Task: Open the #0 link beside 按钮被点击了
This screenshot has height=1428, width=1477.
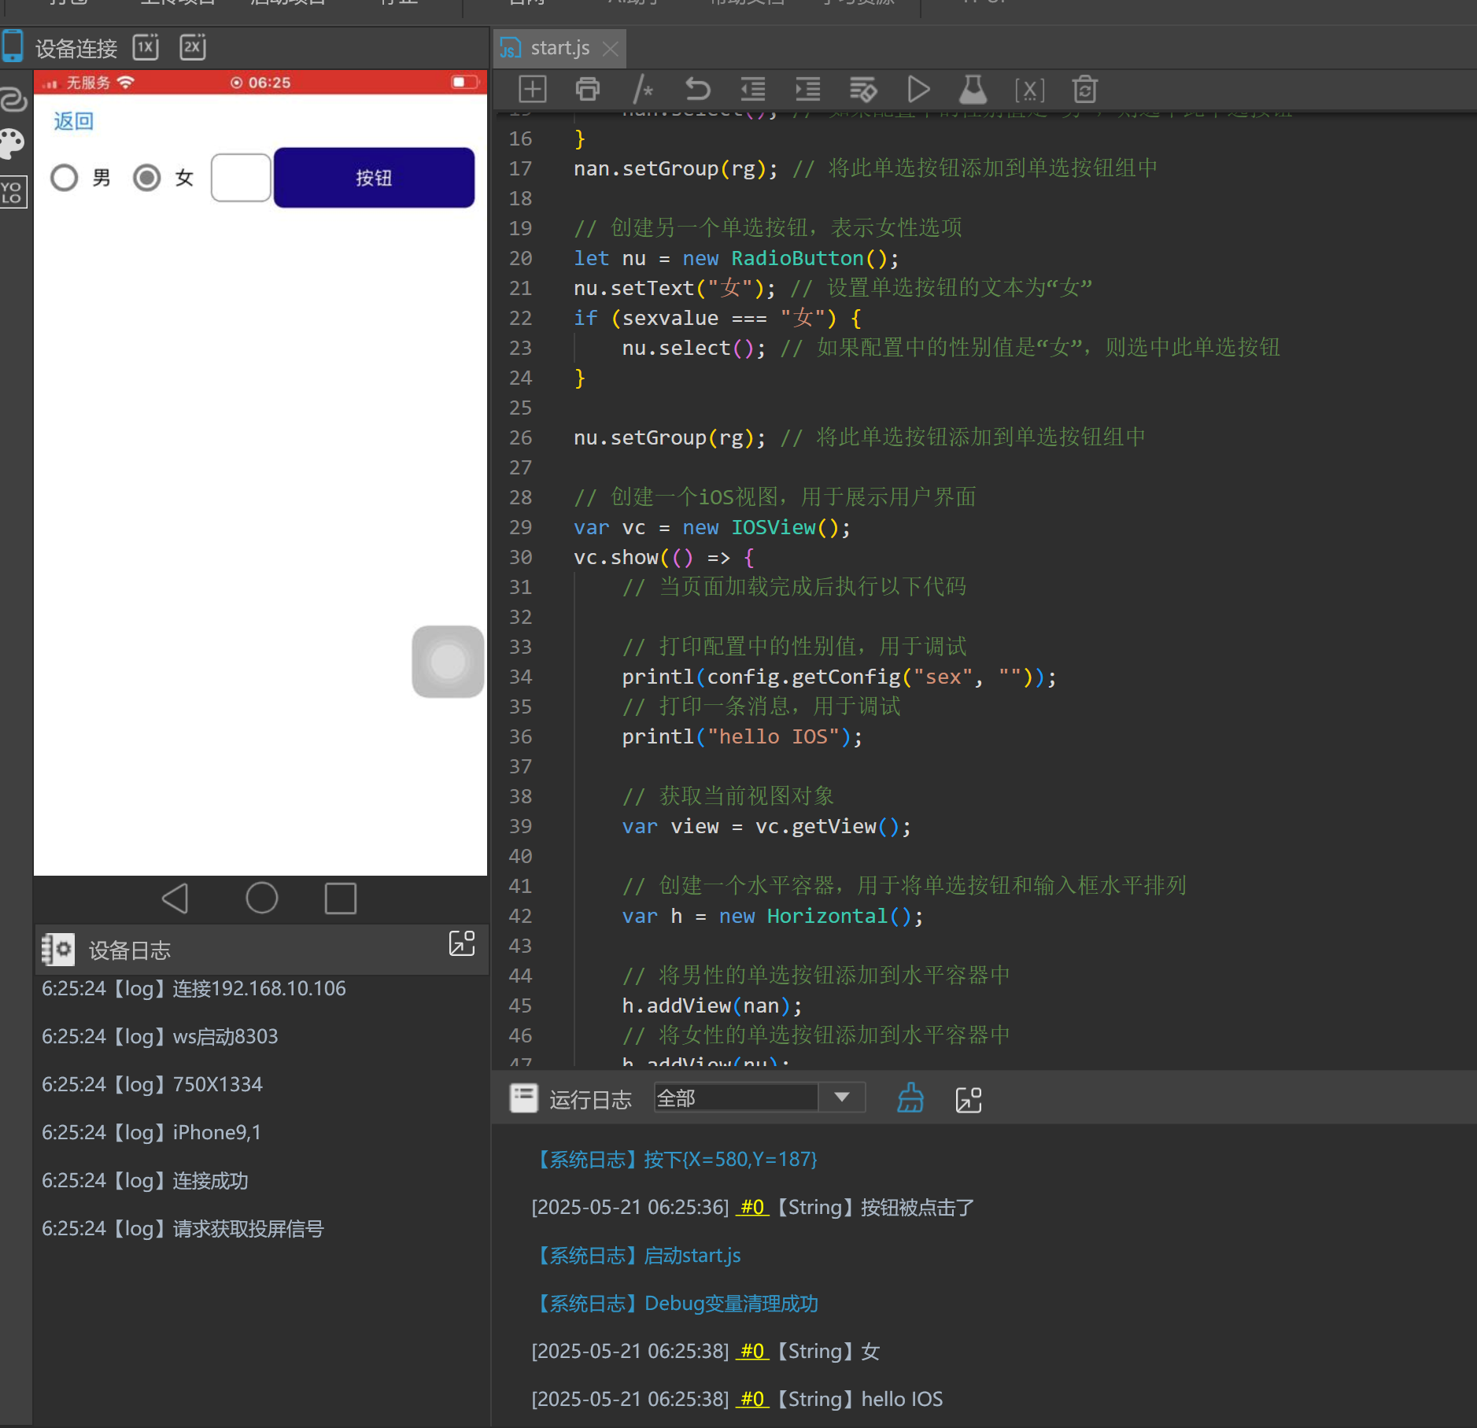Action: click(x=751, y=1207)
